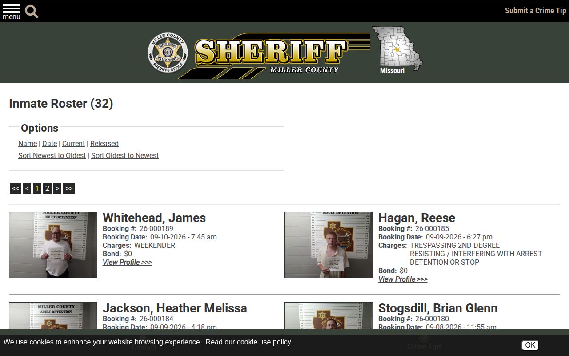Screen dimensions: 569x356
Task: Click the name Stogsdill, Brian Glenn
Action: (x=438, y=308)
